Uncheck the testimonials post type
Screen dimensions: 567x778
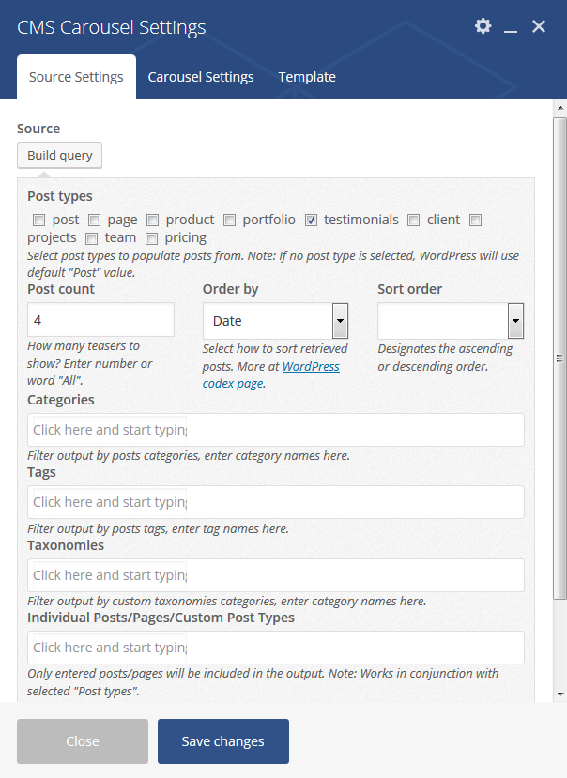point(311,221)
